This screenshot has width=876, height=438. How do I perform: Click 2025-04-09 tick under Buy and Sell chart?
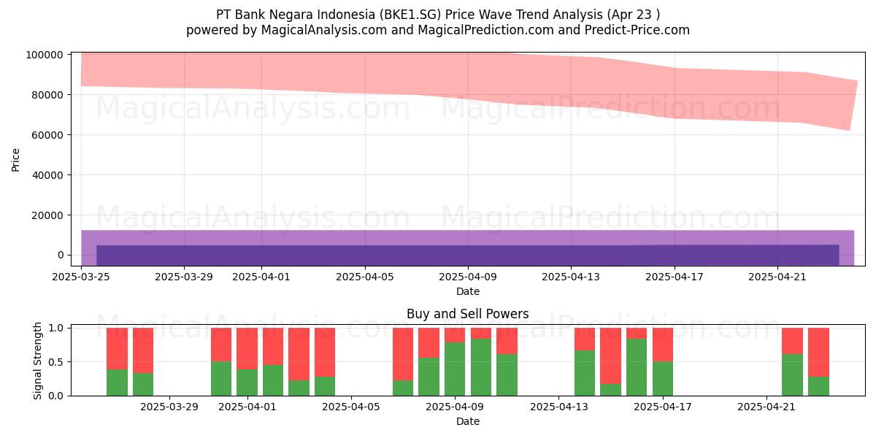(x=455, y=407)
